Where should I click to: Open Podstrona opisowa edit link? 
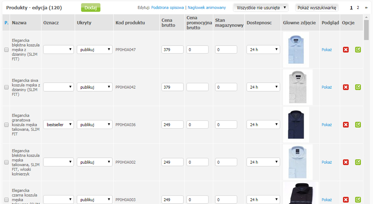[167, 7]
